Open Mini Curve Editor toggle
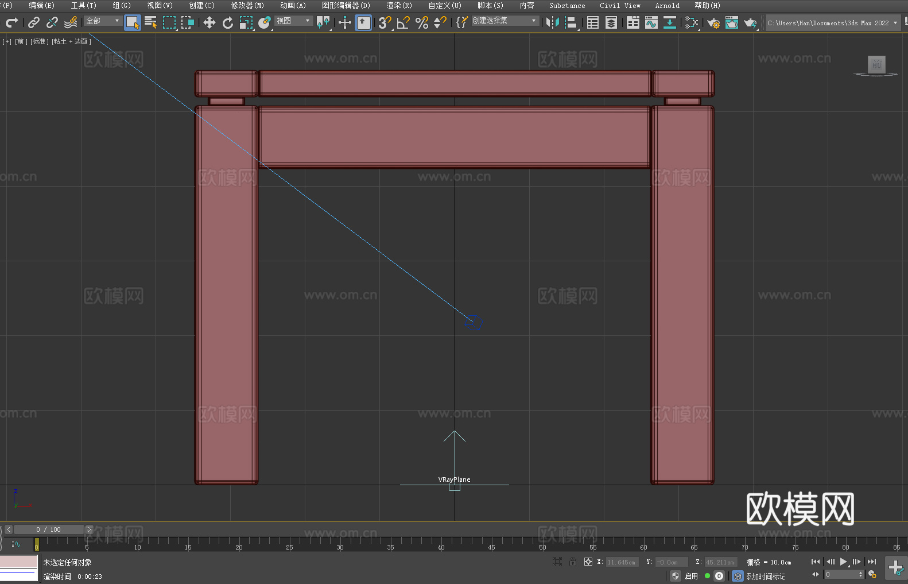 point(16,544)
